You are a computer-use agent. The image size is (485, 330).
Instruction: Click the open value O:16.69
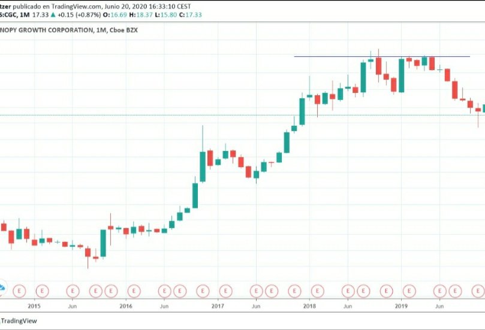click(115, 14)
